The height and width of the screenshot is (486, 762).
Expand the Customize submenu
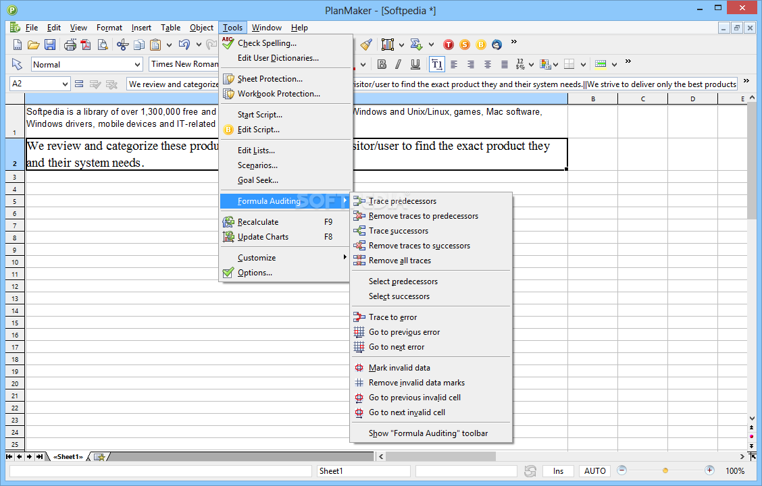pos(284,258)
